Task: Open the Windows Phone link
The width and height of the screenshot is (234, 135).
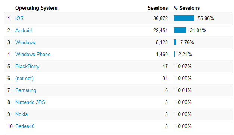Action: click(x=33, y=54)
